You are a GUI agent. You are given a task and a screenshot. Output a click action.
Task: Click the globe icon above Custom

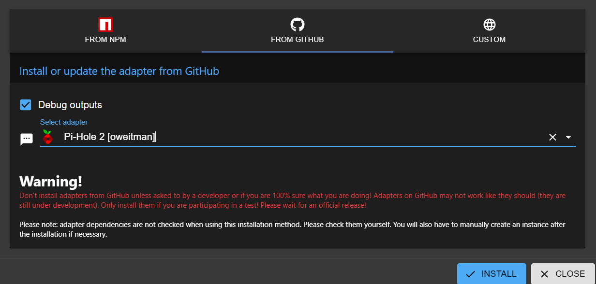coord(489,25)
